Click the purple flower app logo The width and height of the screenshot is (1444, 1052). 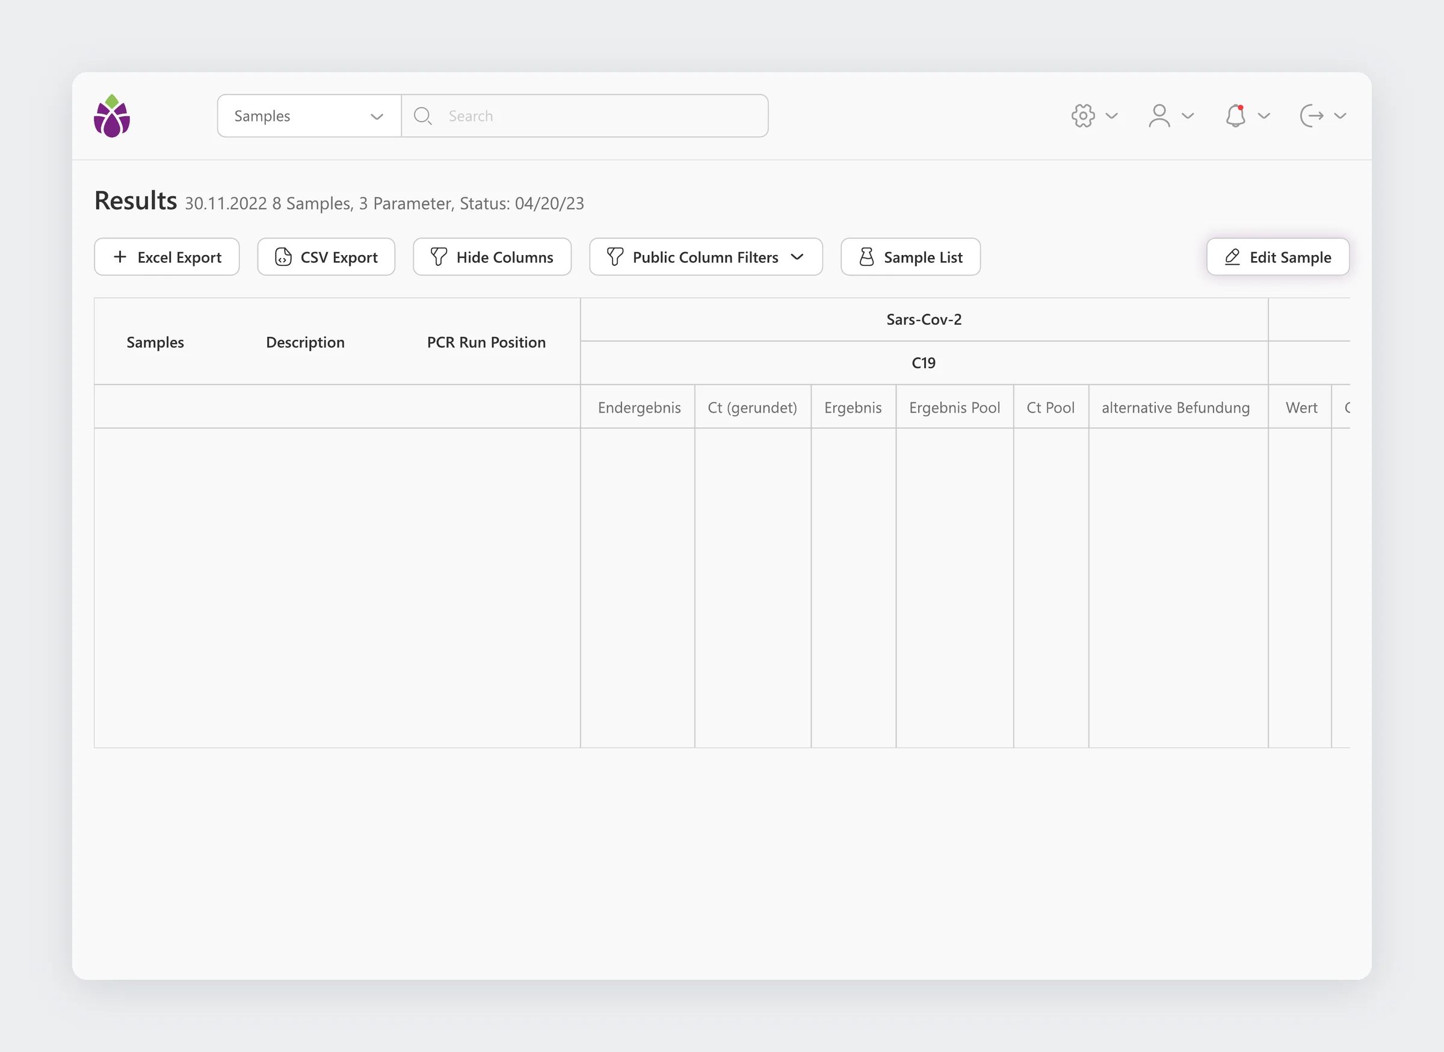click(x=112, y=116)
